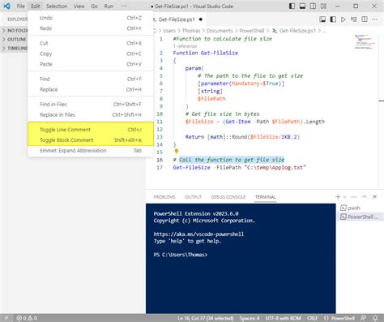This screenshot has height=322, width=384.
Task: Click the Edit menu
Action: 36,6
